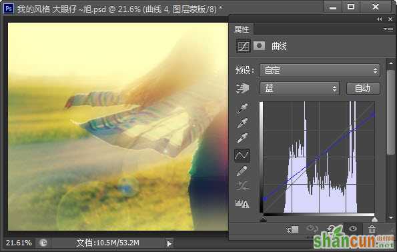
Task: Click the curves adjustment icon in Properties
Action: (x=244, y=46)
